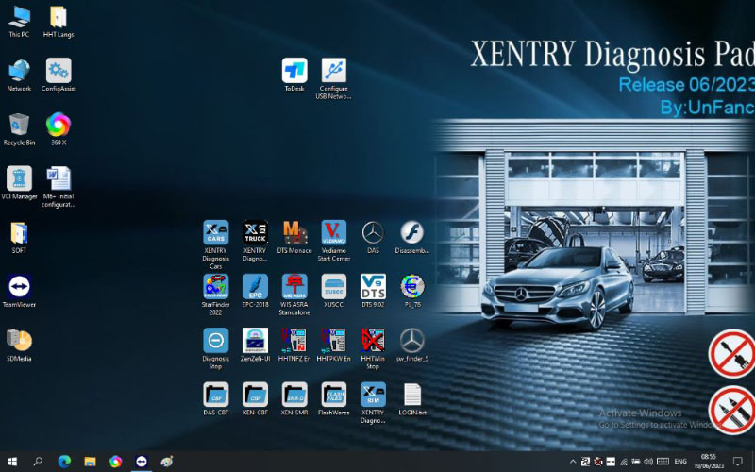Open ZenZefi-UI shortcut
Screen dimensions: 755x472
(255, 341)
